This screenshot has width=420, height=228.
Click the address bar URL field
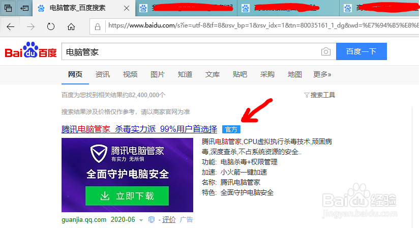263,26
